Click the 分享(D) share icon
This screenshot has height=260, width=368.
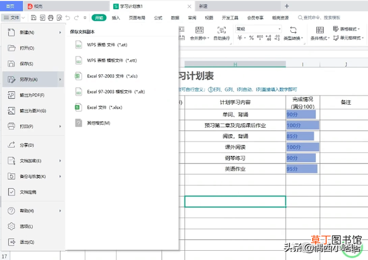point(11,145)
